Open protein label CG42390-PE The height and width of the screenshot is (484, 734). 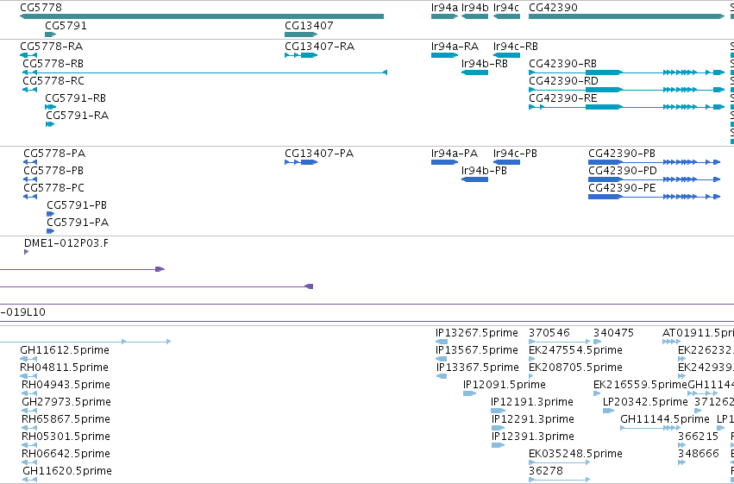click(x=622, y=188)
